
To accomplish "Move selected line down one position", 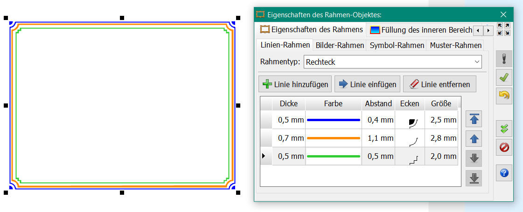I will pos(474,158).
